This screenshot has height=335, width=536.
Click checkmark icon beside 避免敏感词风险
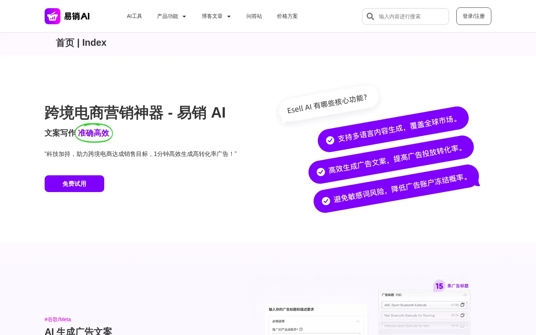pyautogui.click(x=326, y=201)
